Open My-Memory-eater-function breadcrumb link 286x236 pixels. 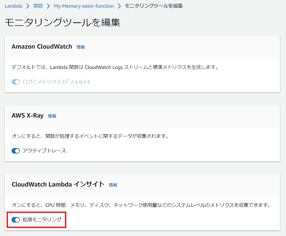[x=84, y=6]
